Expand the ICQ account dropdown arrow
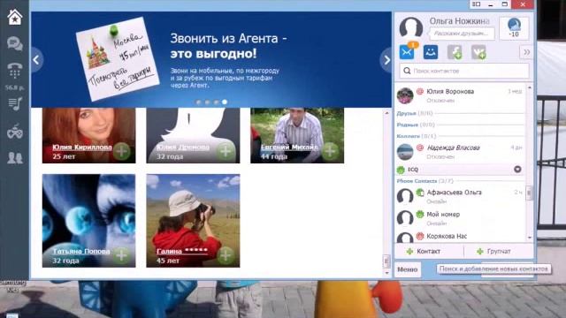The height and width of the screenshot is (318, 566). pos(517,169)
